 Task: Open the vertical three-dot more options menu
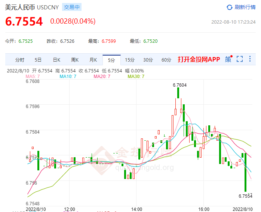250,59
